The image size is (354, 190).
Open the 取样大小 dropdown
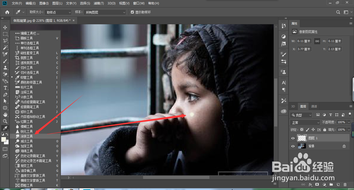tap(58, 12)
